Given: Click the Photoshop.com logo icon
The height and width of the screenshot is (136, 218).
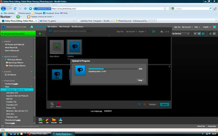Looking at the screenshot, I should (x=3, y=27).
